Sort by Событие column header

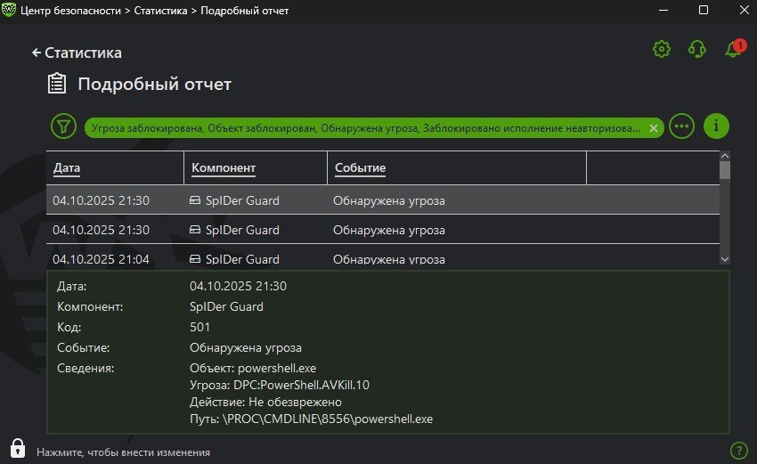click(360, 167)
